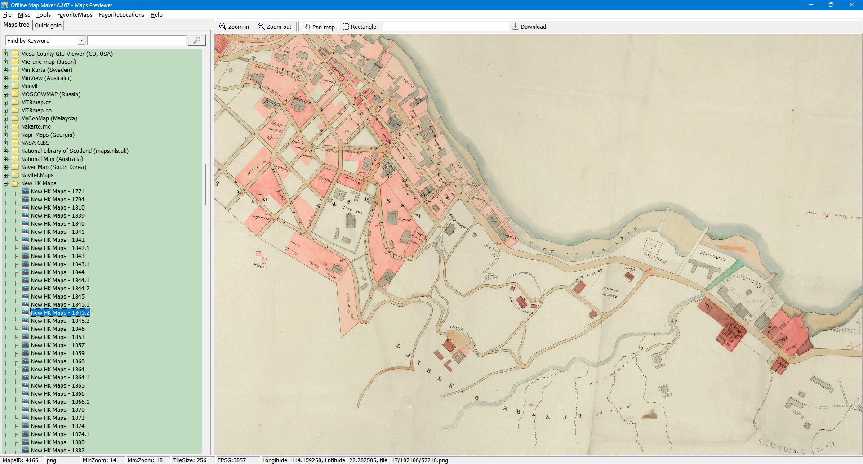Select New HK Maps - 1866 map

click(58, 394)
